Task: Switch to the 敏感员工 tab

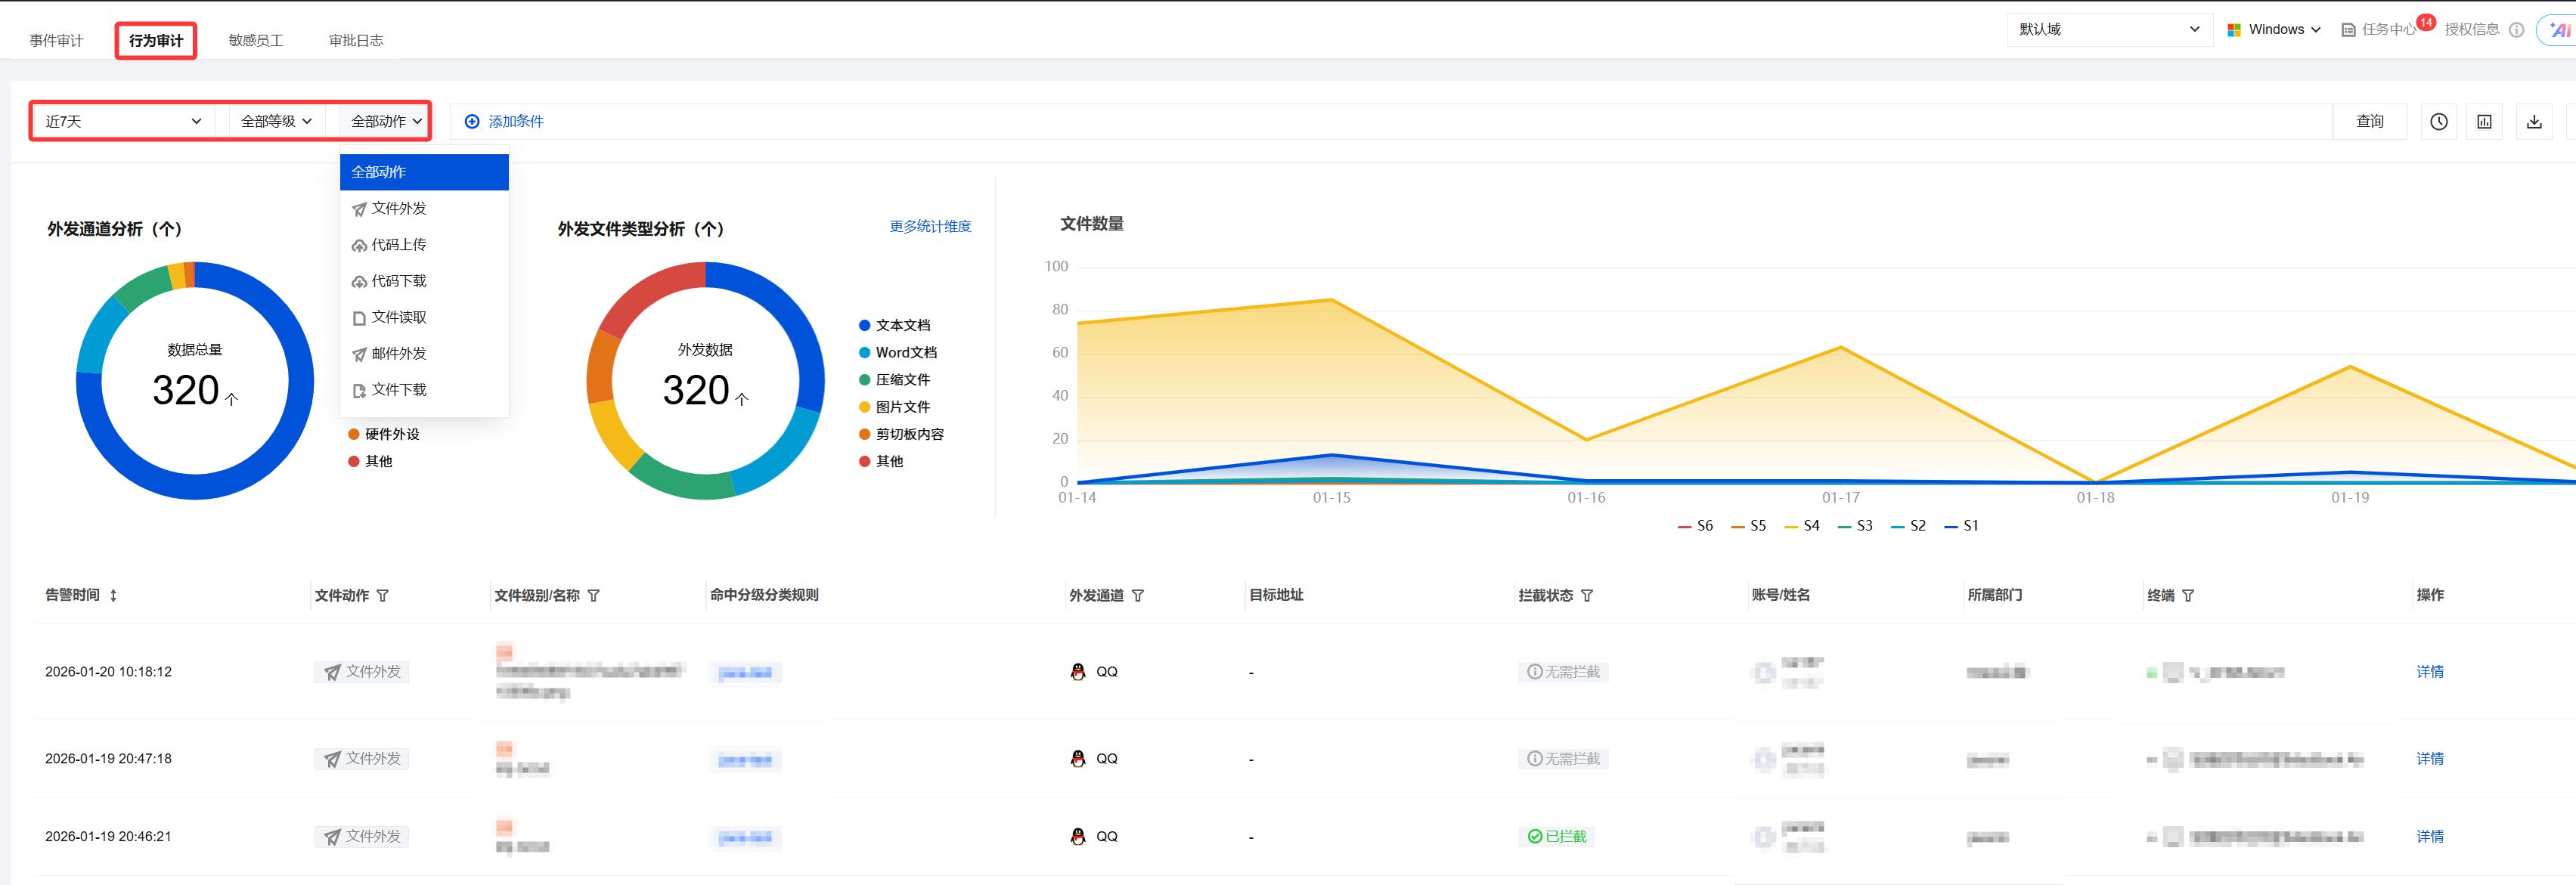Action: tap(256, 41)
